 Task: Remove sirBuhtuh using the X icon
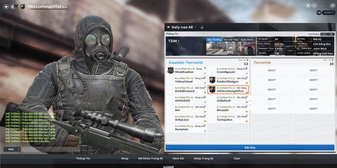pos(247,97)
